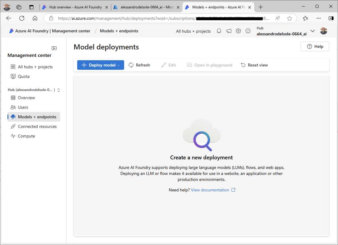Screen dimensions: 338x245
Task: Open All hubs + projects in sidebar
Action: click(x=32, y=67)
